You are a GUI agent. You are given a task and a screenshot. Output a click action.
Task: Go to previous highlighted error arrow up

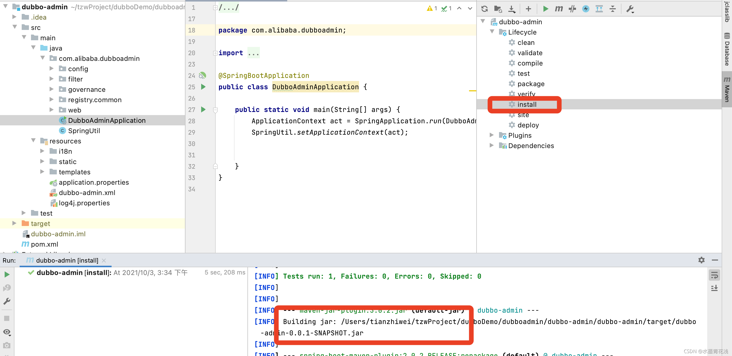coord(459,8)
